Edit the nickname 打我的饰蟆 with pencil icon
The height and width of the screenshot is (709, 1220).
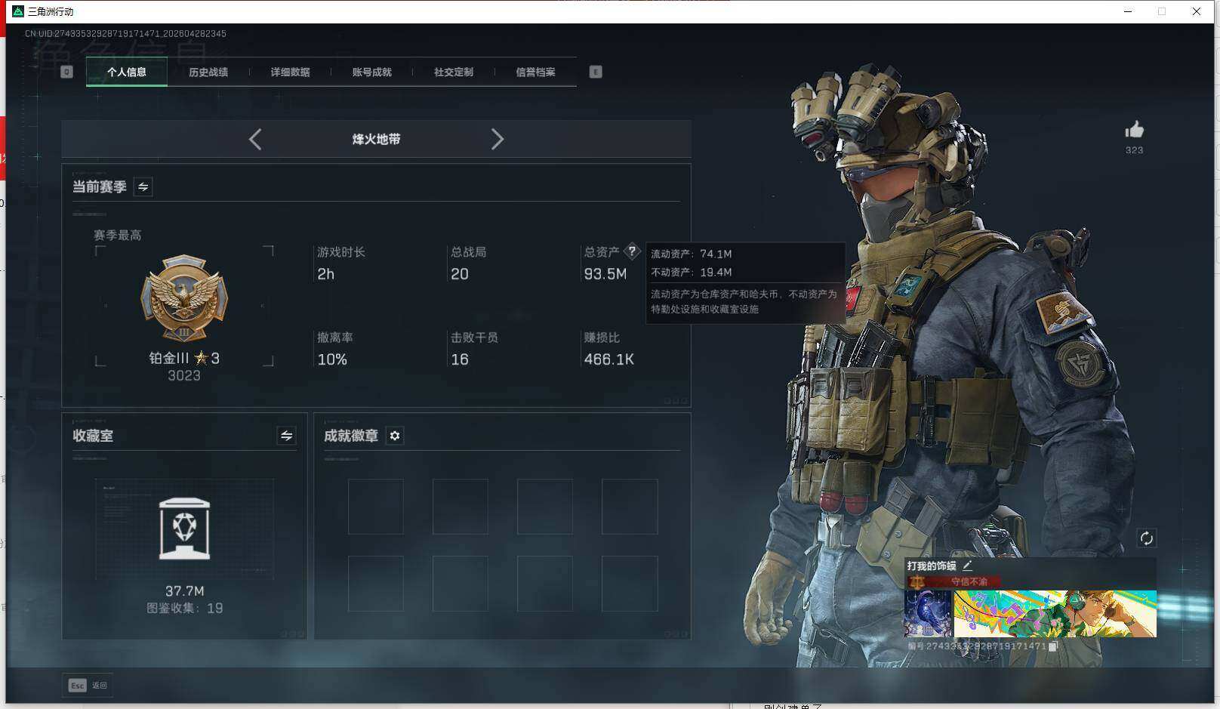967,566
